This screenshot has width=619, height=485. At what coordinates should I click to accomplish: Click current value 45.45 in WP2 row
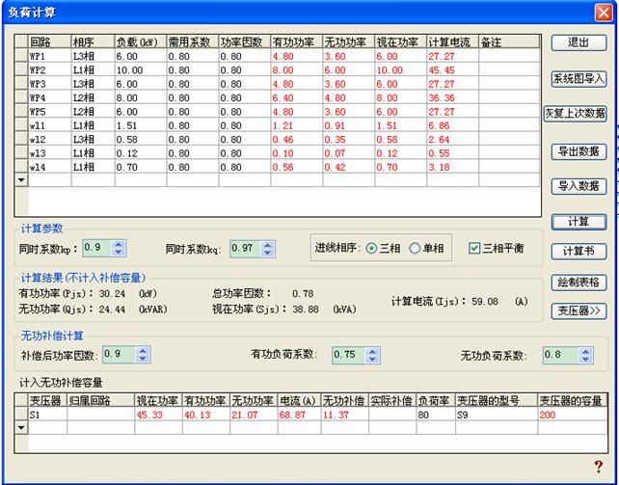[x=453, y=69]
